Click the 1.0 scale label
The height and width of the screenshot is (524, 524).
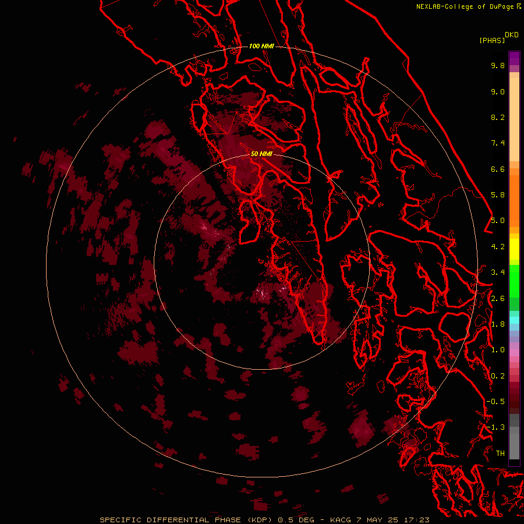tap(498, 350)
